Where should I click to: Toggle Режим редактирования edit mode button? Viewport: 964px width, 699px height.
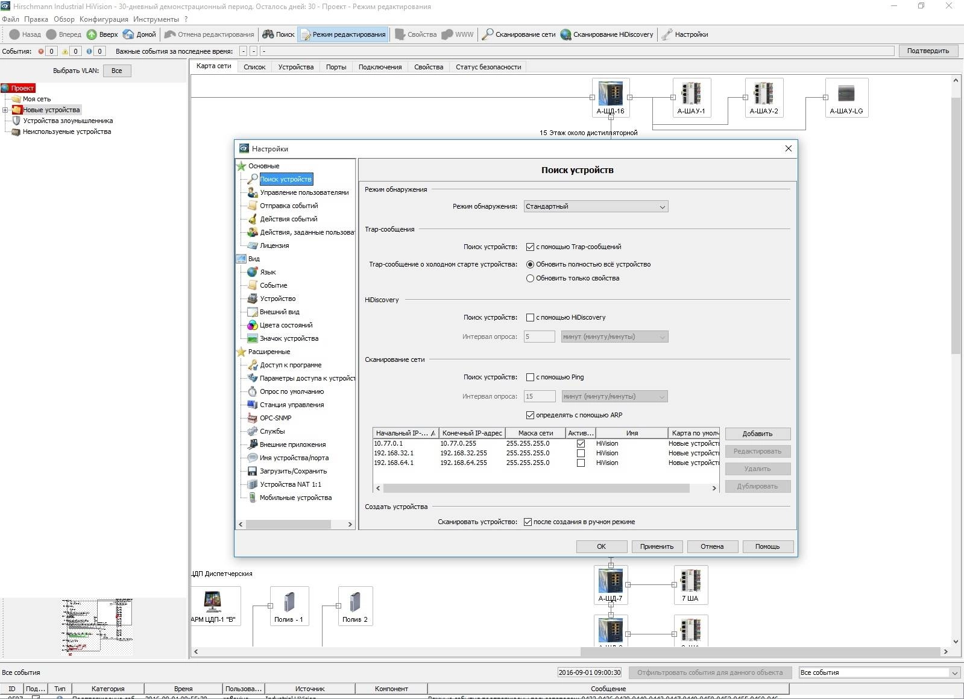pos(342,34)
